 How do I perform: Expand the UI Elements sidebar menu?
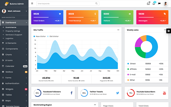(14, 43)
